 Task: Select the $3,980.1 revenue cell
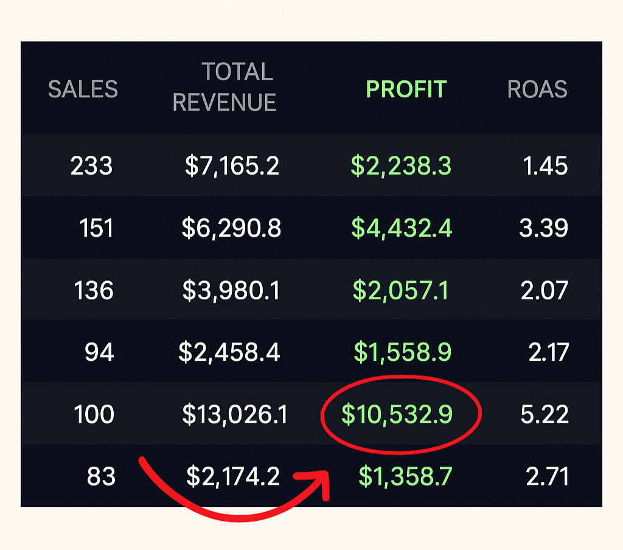click(231, 290)
